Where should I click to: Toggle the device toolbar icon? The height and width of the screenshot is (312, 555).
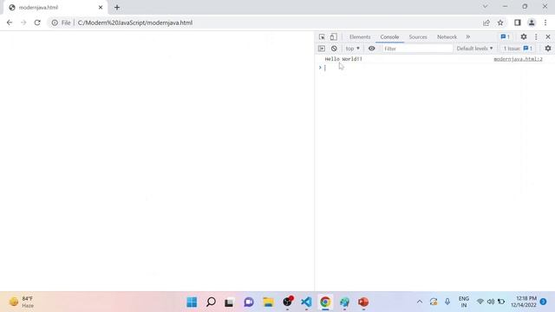click(x=333, y=36)
